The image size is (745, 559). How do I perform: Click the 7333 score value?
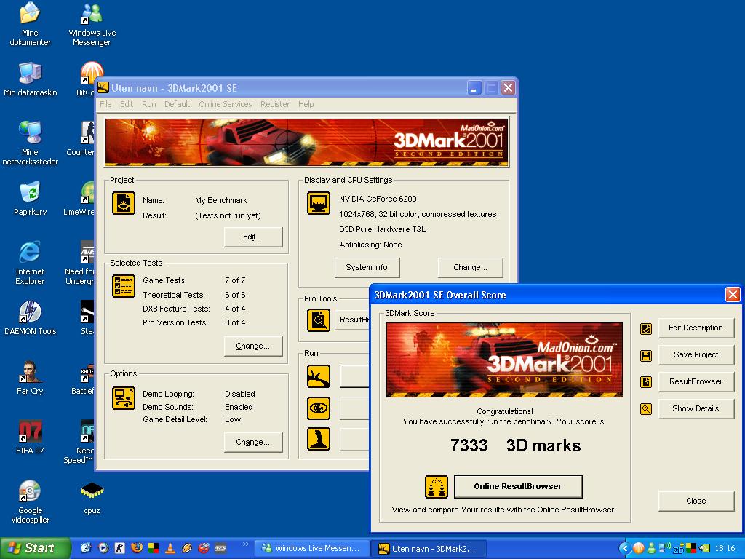click(469, 445)
